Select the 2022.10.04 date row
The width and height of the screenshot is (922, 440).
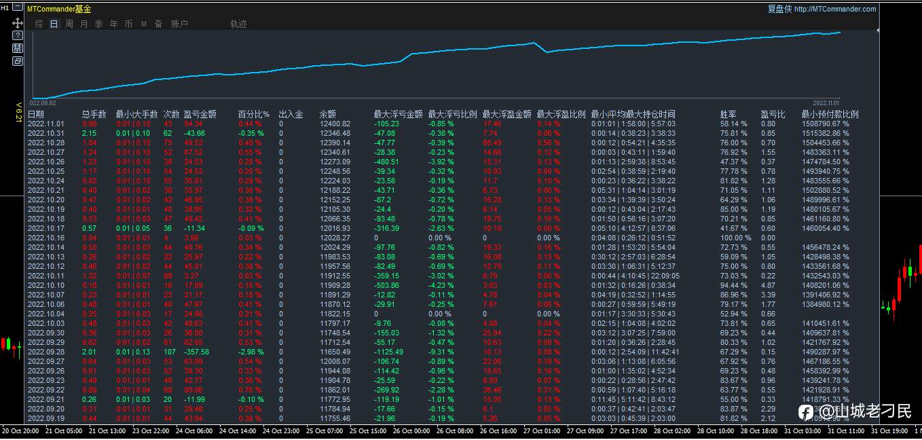pos(45,314)
